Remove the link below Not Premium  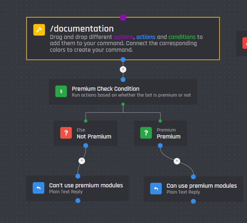point(82,161)
